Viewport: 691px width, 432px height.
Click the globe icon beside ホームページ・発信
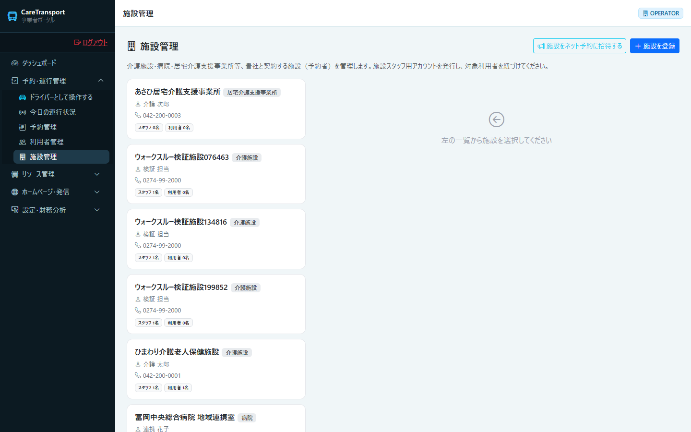15,192
